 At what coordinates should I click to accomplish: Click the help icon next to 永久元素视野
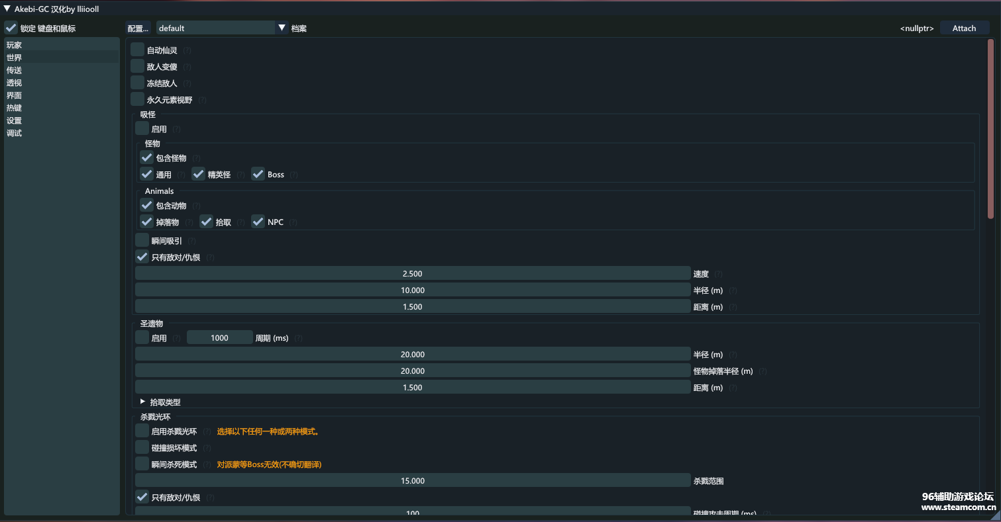[x=202, y=101]
